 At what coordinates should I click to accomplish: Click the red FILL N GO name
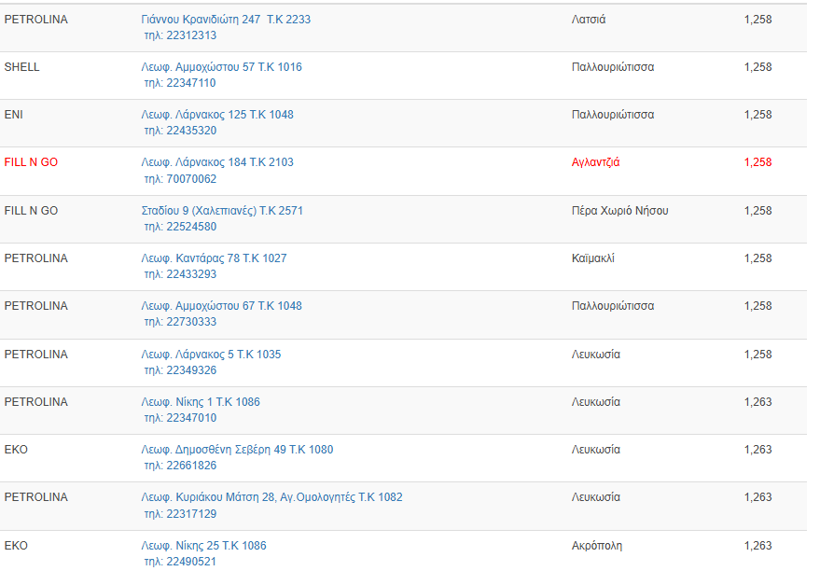pyautogui.click(x=31, y=162)
